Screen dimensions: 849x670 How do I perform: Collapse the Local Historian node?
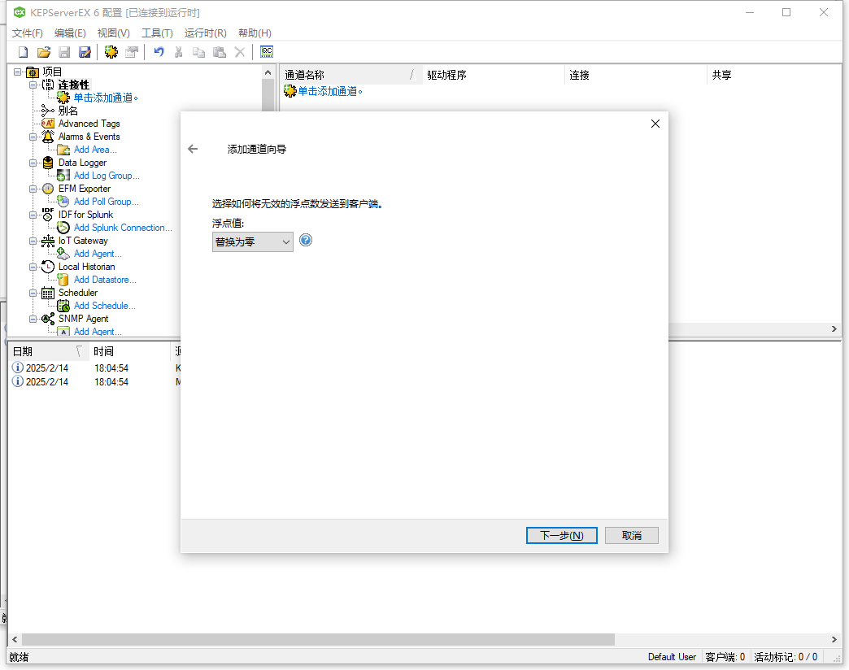pos(33,267)
